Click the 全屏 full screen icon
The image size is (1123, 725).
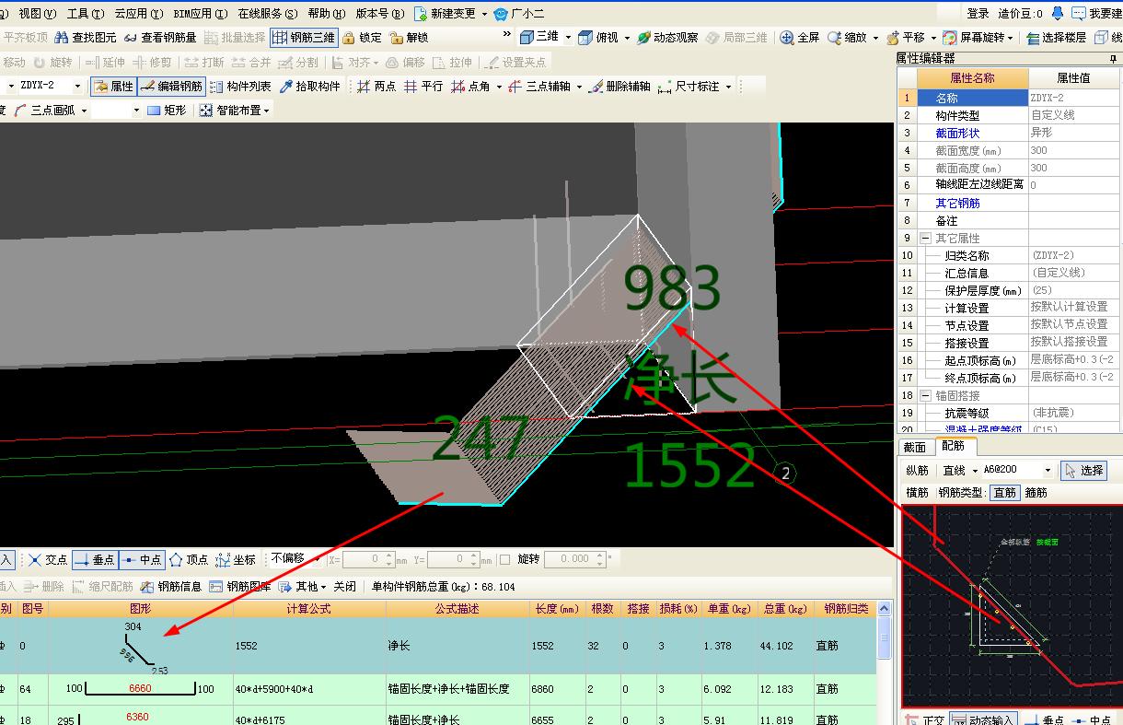coord(787,38)
